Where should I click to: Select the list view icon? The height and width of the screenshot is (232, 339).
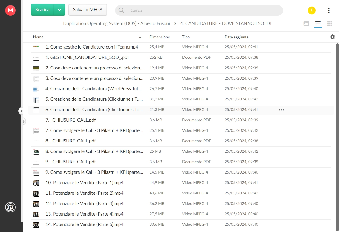(x=318, y=23)
